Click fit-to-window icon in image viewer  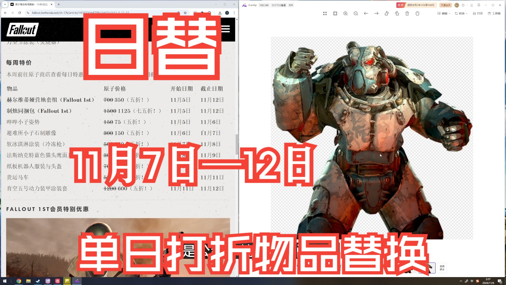coord(335,13)
